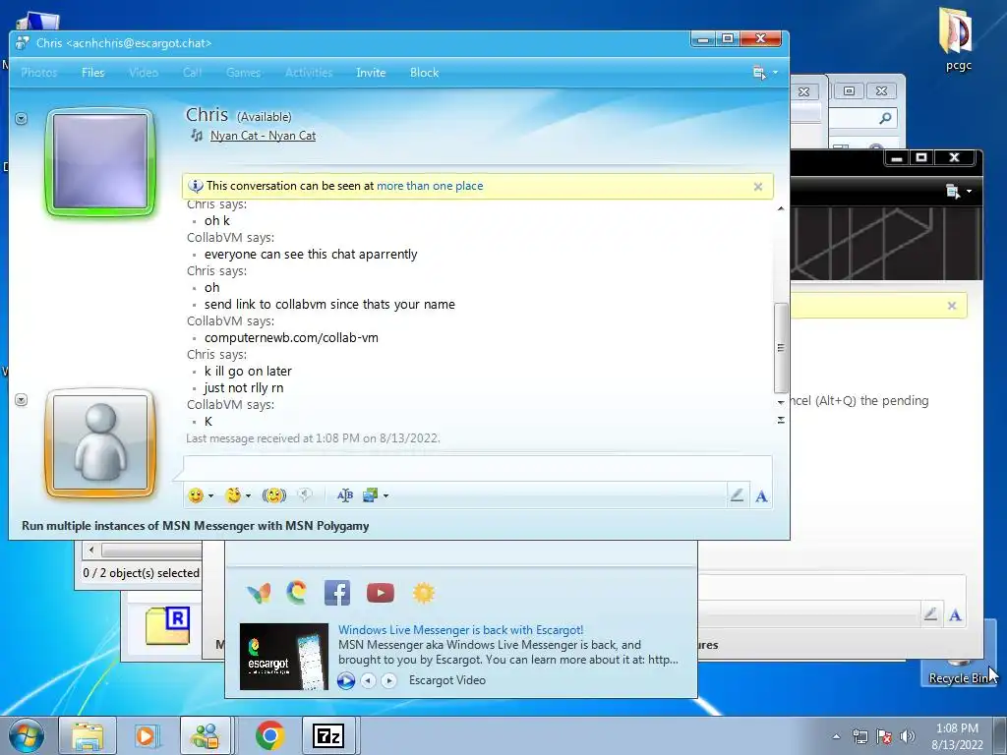This screenshot has height=755, width=1007.
Task: Dismiss the yellow notice in the background window
Action: tap(952, 307)
